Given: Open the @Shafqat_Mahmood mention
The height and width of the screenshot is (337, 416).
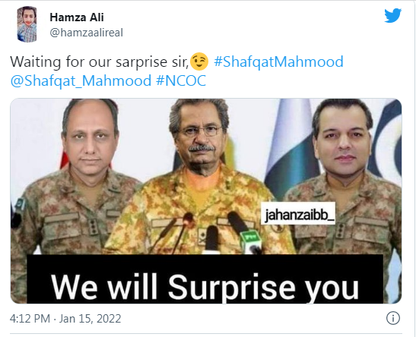Looking at the screenshot, I should pos(81,80).
